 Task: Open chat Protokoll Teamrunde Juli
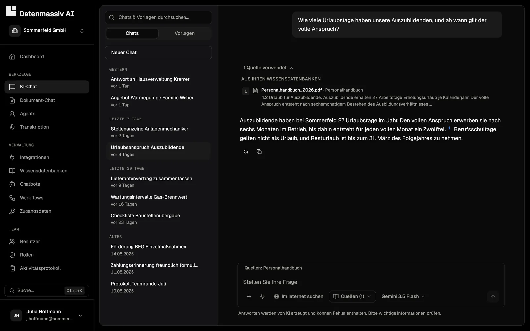(158, 287)
